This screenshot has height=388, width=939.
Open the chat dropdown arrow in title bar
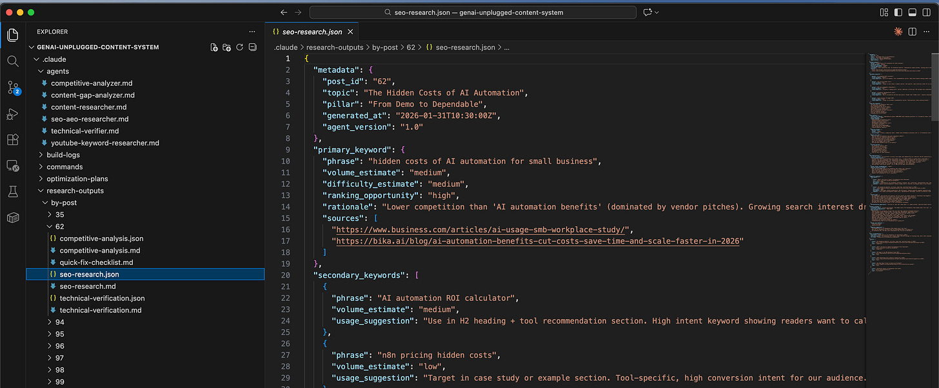(657, 12)
